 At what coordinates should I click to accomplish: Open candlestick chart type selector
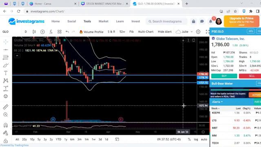coord(34,32)
